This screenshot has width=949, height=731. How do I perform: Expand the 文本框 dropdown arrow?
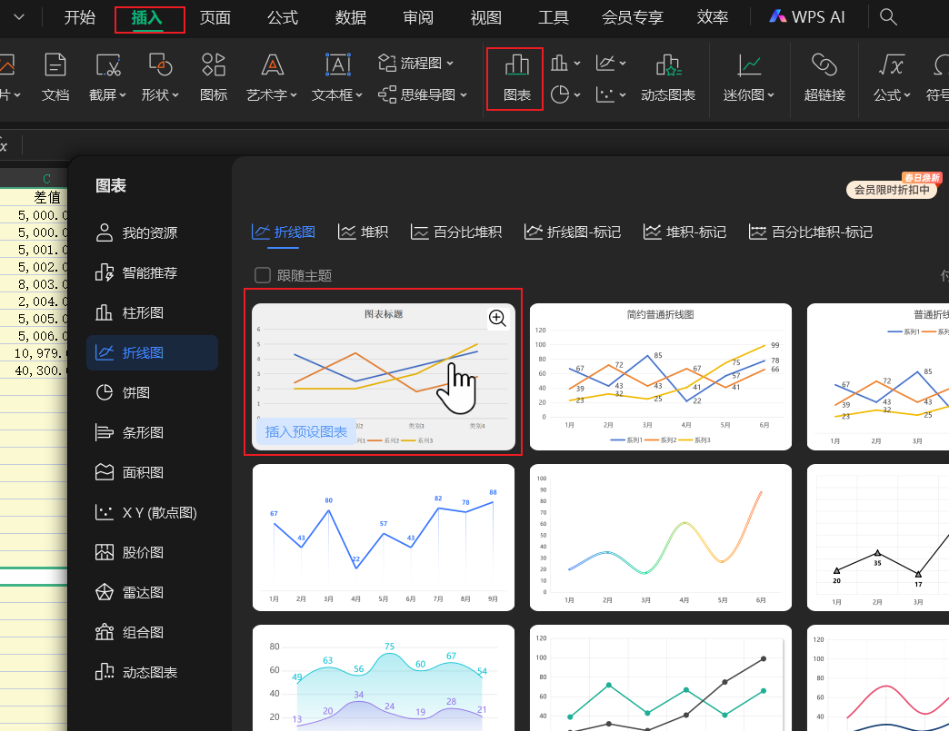pyautogui.click(x=359, y=95)
